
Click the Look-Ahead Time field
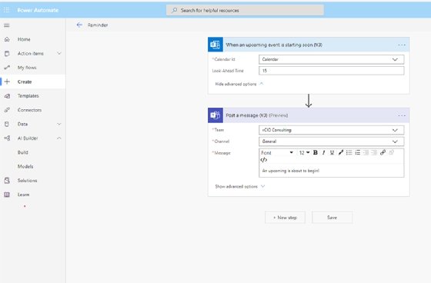tap(331, 71)
